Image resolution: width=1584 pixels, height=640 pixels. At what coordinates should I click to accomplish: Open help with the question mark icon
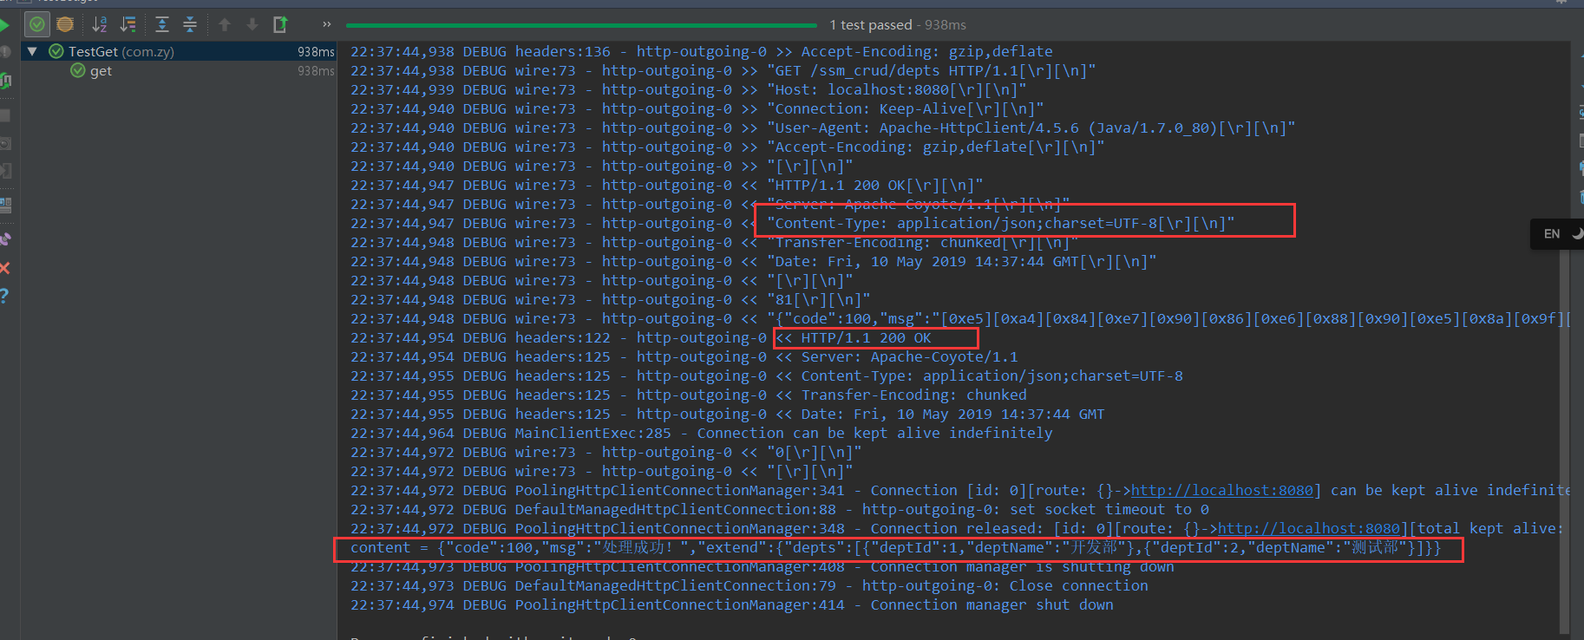4,296
